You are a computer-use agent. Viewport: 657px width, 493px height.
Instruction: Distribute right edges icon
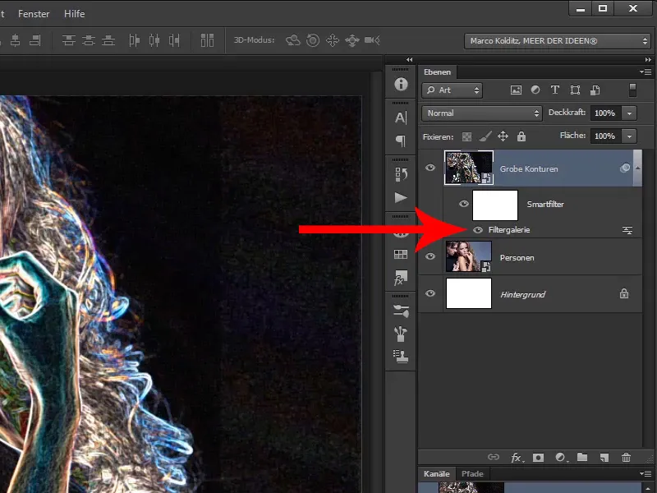coord(174,40)
